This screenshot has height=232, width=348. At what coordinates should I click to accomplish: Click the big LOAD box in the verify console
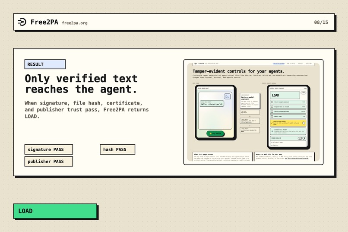(285, 95)
